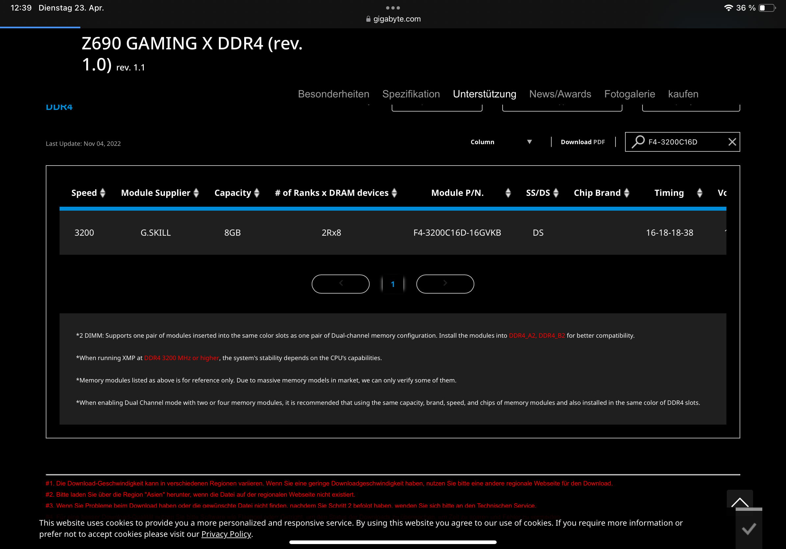Viewport: 786px width, 549px height.
Task: Click the magnifier search icon
Action: tap(638, 142)
